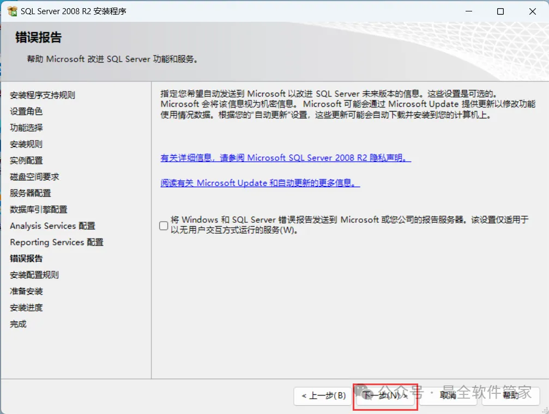Select the 服务器配置 step
The image size is (549, 414).
(x=31, y=193)
